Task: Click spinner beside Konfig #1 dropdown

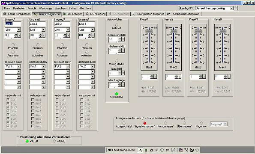Action: (x=236, y=8)
